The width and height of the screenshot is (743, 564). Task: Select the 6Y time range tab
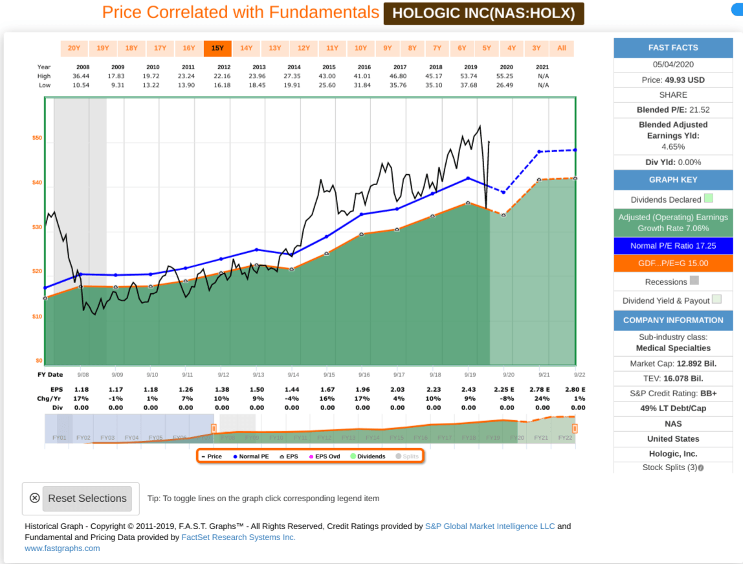pos(462,49)
